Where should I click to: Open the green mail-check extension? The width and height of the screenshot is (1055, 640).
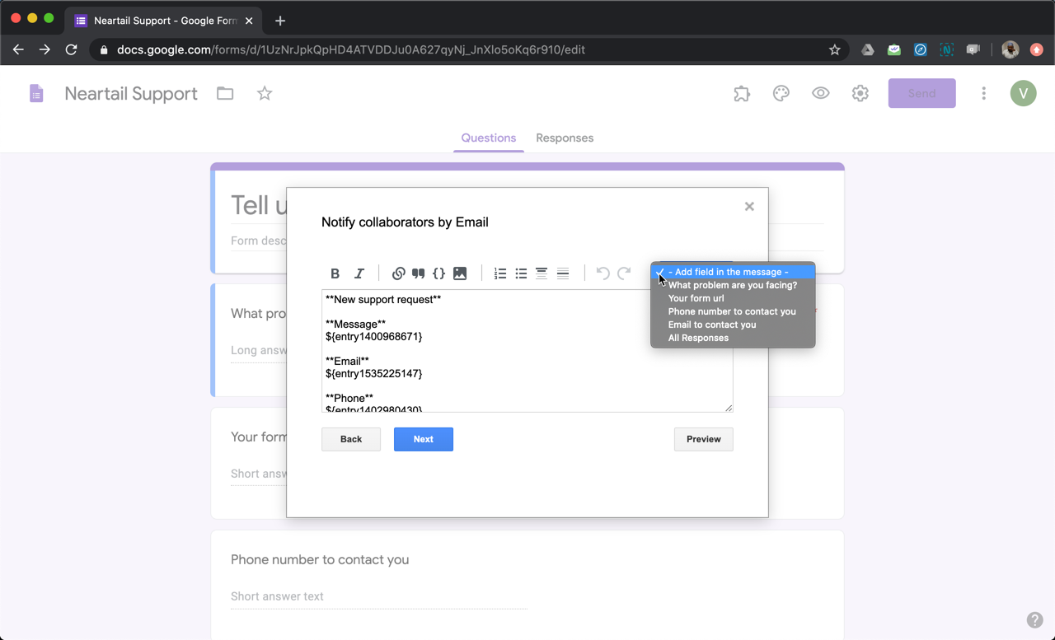tap(894, 49)
